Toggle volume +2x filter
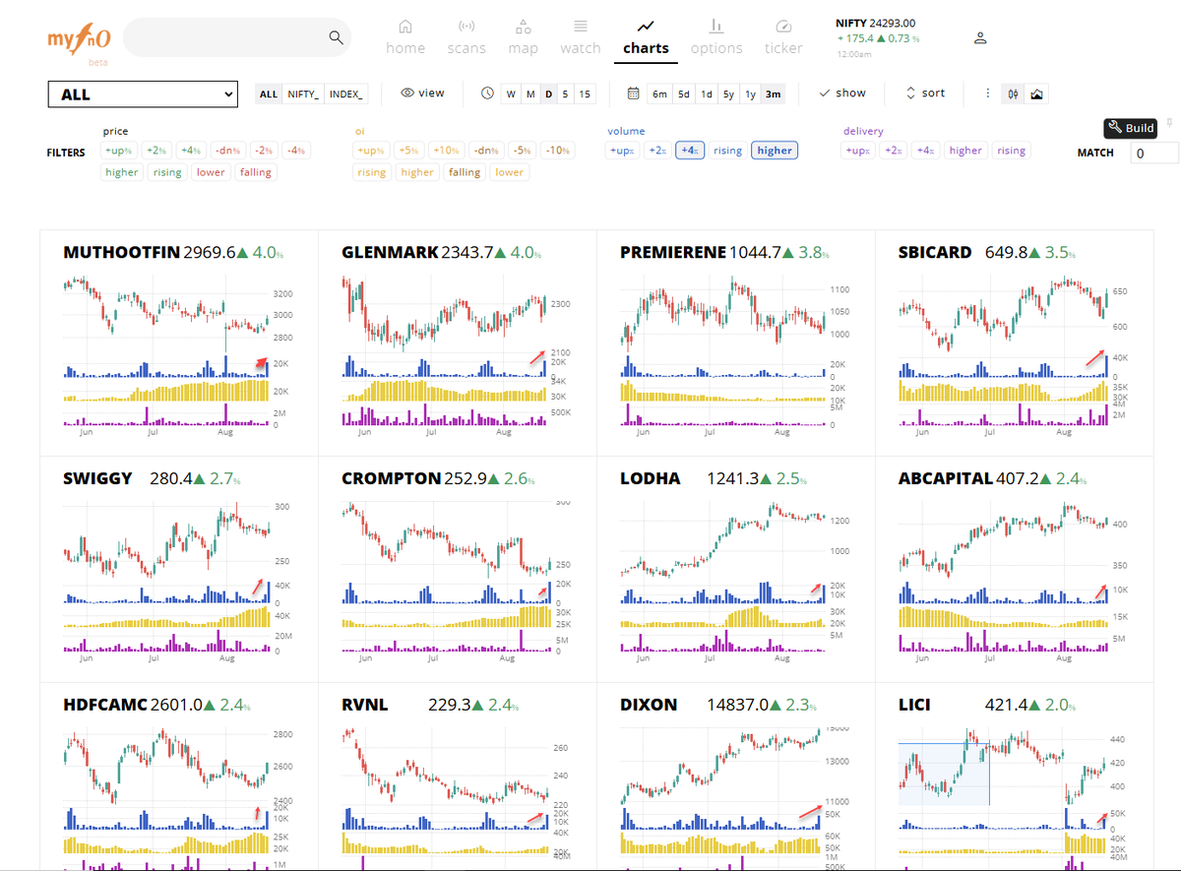The image size is (1181, 871). coord(655,151)
